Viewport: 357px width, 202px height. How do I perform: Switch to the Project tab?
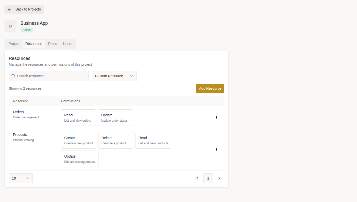point(14,44)
